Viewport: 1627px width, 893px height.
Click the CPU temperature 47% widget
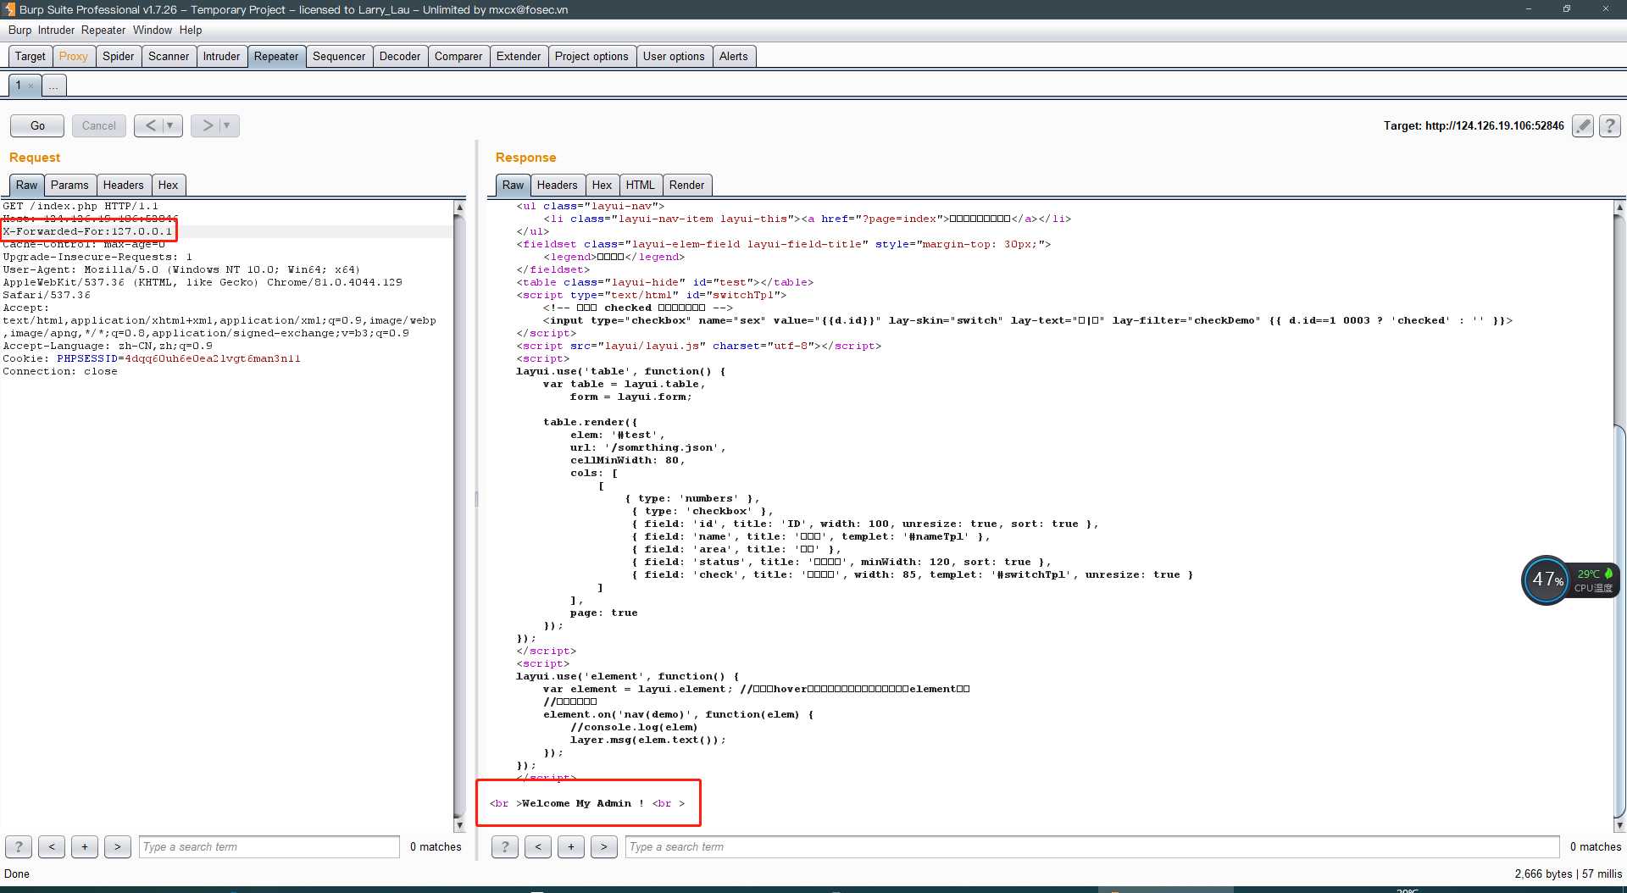click(1570, 580)
